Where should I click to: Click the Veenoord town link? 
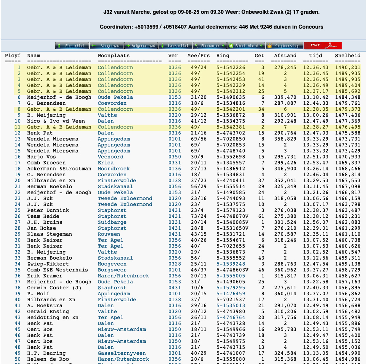(x=111, y=157)
